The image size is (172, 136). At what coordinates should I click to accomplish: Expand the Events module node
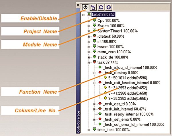coord(89,26)
